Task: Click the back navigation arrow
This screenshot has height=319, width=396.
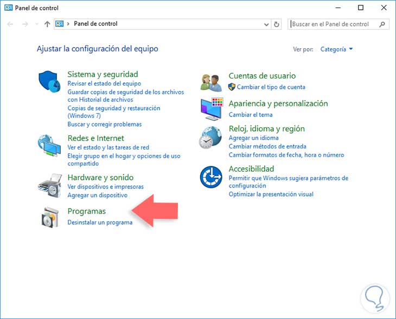Action: point(10,24)
